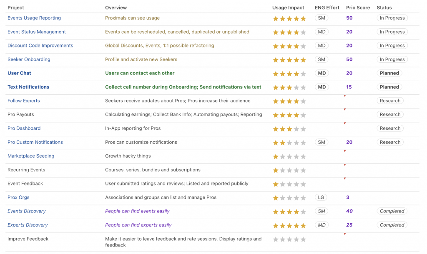Viewport: 427px width, 254px height.
Task: Open the SM effort tag for Events Usage Reporting
Action: pos(322,18)
